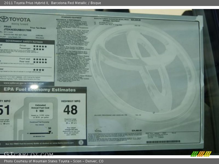
Task: Click the TOYOTA wordmark on the sticker
Action: click(x=20, y=20)
